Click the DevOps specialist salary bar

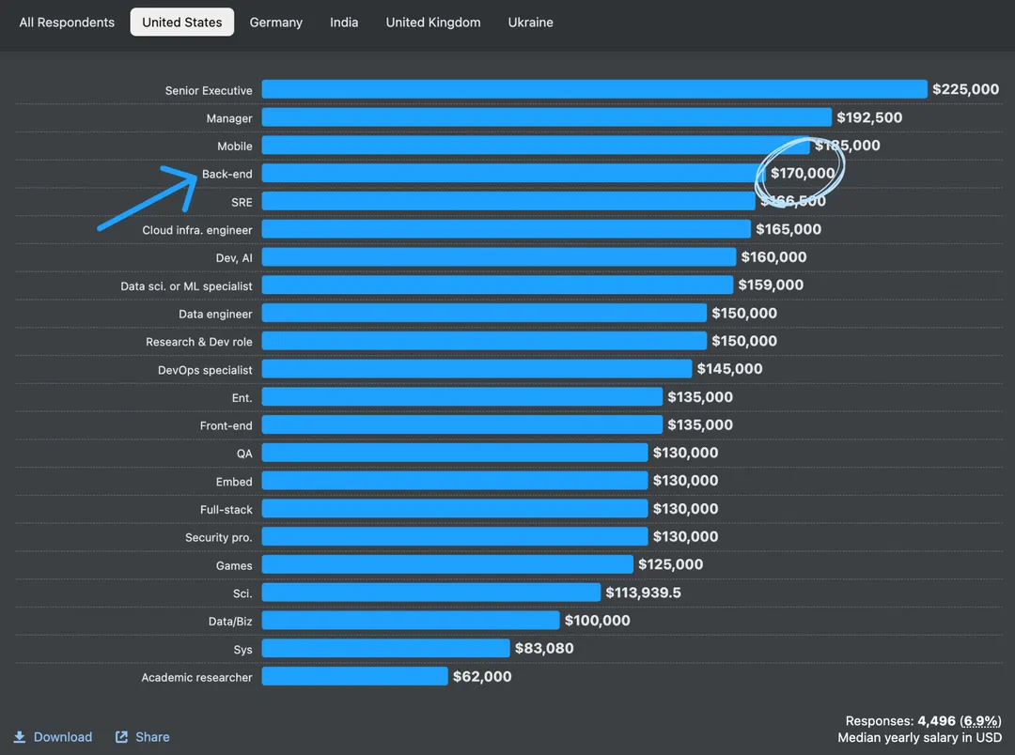(x=476, y=369)
